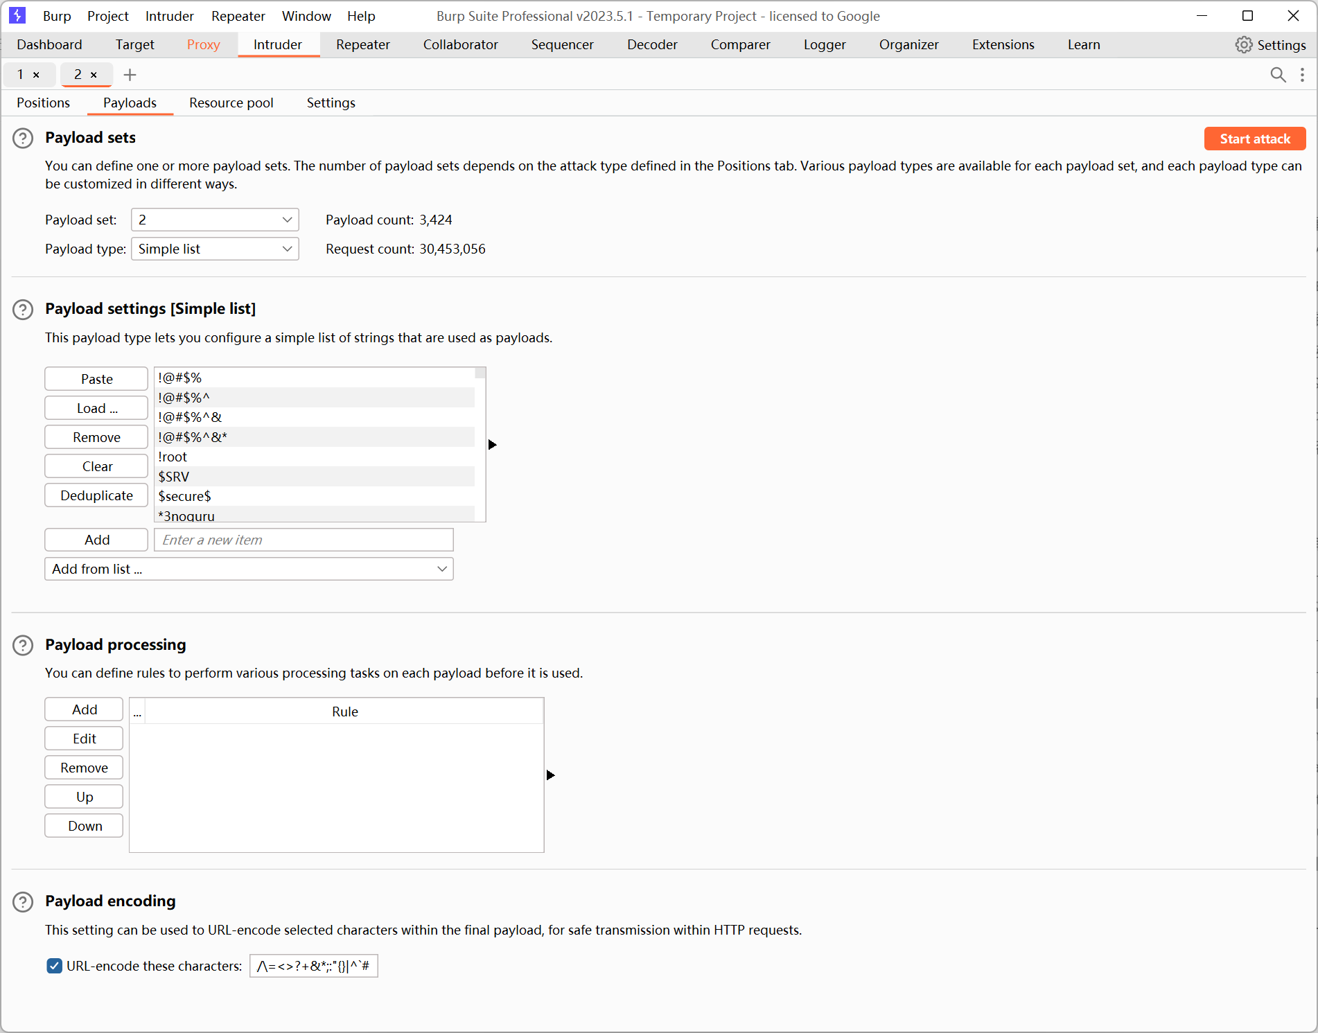Click the Enter a new item field
Image resolution: width=1318 pixels, height=1033 pixels.
pos(304,540)
